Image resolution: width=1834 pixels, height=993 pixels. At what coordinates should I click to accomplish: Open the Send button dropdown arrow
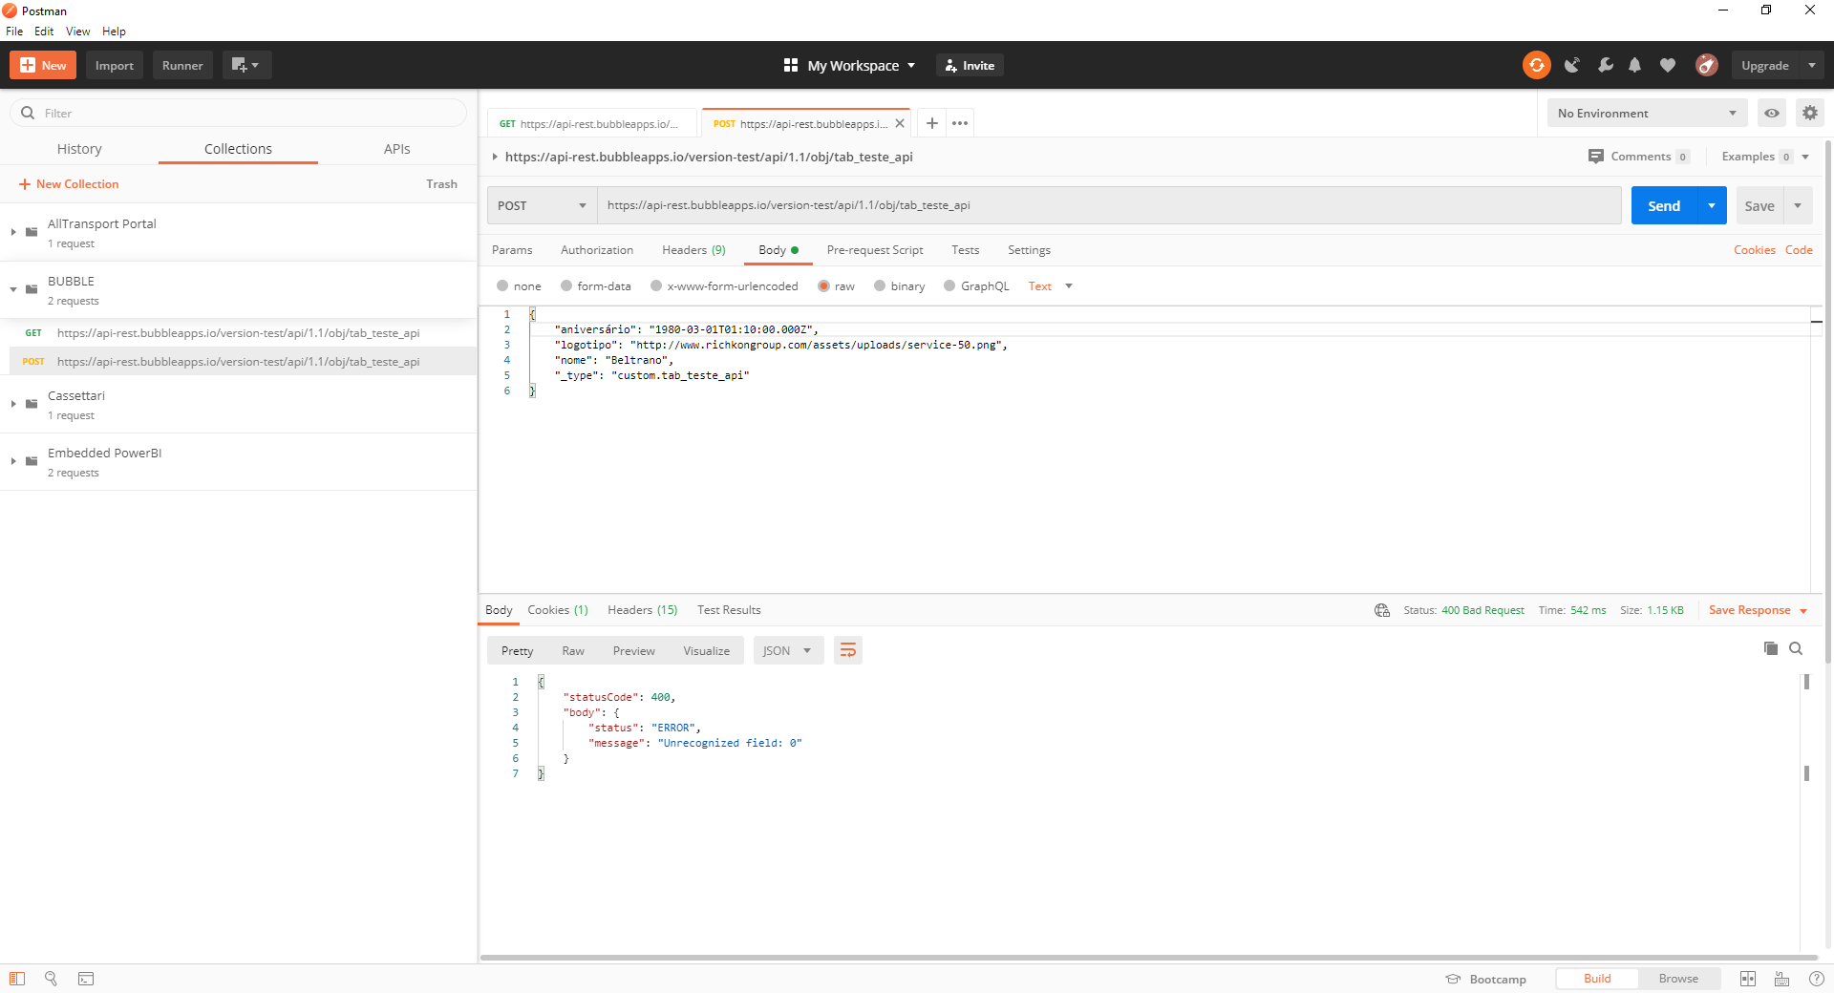click(1712, 205)
